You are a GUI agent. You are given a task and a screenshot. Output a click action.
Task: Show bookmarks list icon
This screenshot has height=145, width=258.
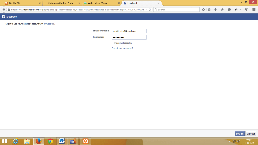point(209,10)
